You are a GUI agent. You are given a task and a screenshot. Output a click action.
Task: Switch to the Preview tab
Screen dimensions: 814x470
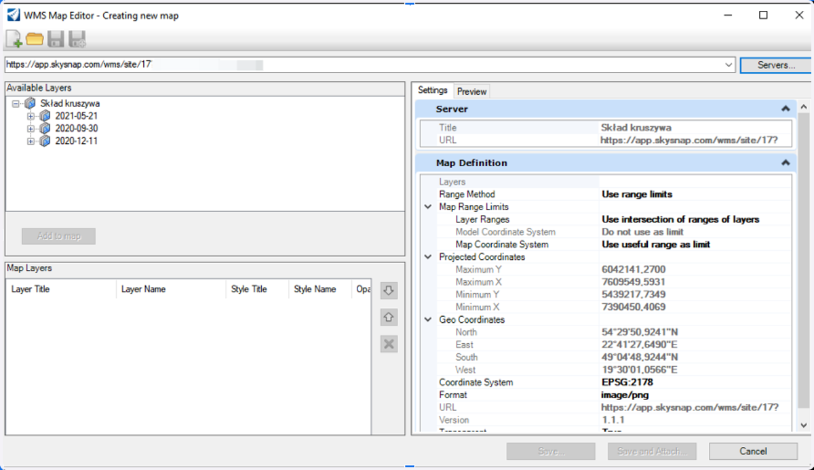[x=471, y=92]
